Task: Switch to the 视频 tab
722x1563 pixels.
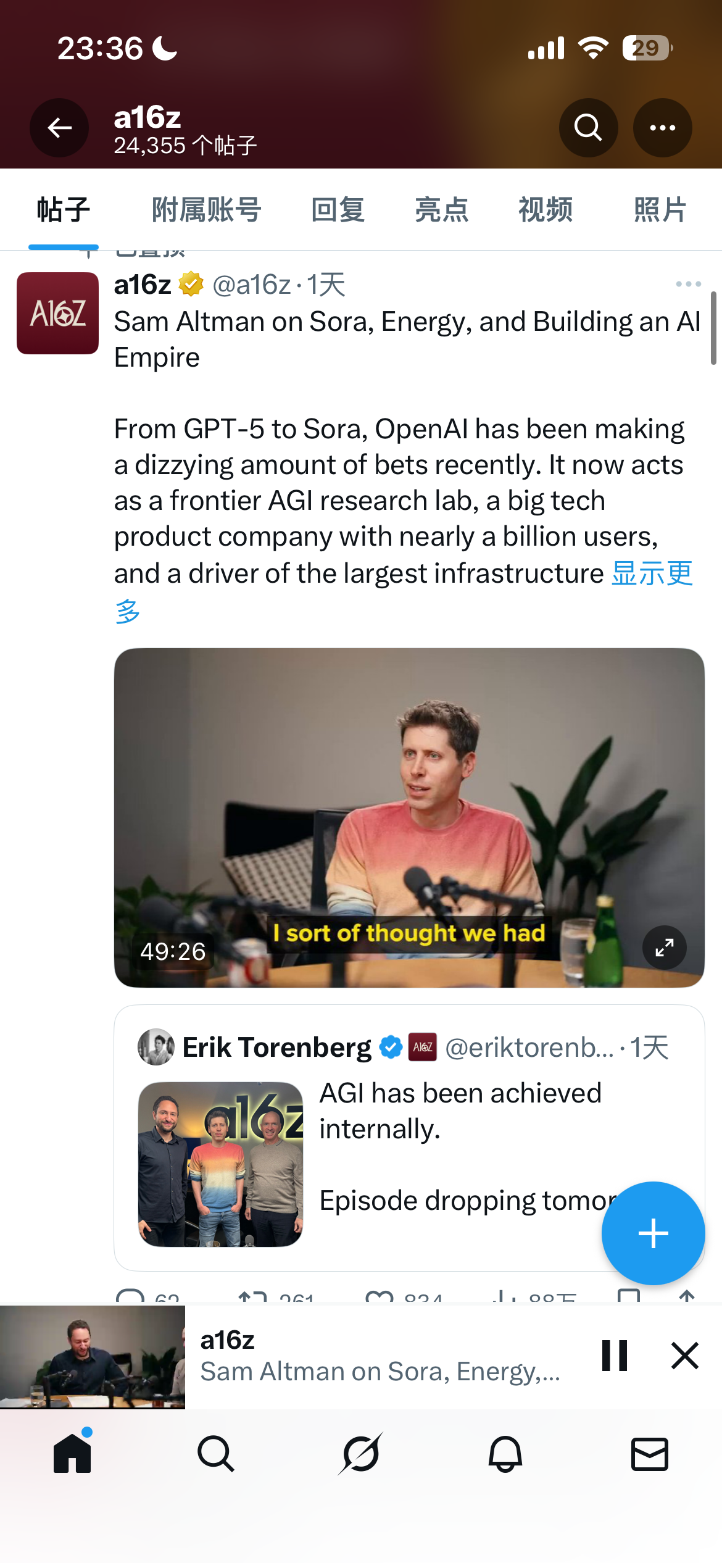Action: (x=546, y=210)
